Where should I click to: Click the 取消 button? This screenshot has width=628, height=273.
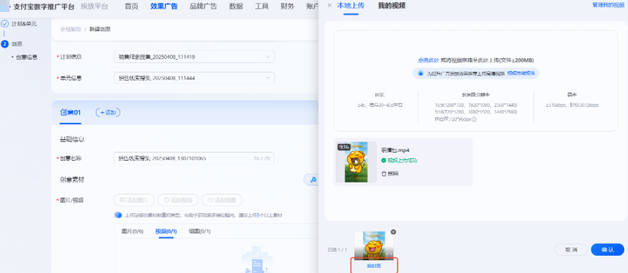(x=571, y=249)
